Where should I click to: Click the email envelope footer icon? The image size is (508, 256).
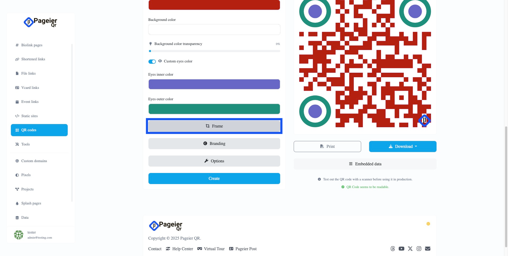click(428, 249)
